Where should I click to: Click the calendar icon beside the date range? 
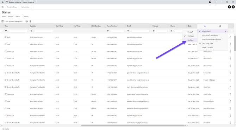pyautogui.click(x=2, y=21)
